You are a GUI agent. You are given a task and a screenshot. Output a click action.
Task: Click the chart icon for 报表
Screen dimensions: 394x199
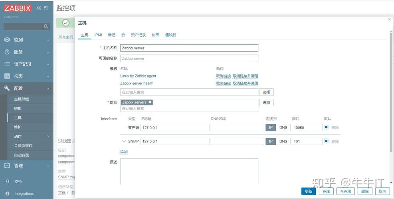coord(7,76)
